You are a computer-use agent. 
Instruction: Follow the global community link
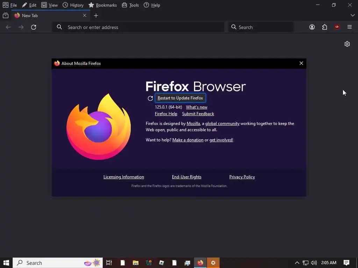(x=222, y=124)
